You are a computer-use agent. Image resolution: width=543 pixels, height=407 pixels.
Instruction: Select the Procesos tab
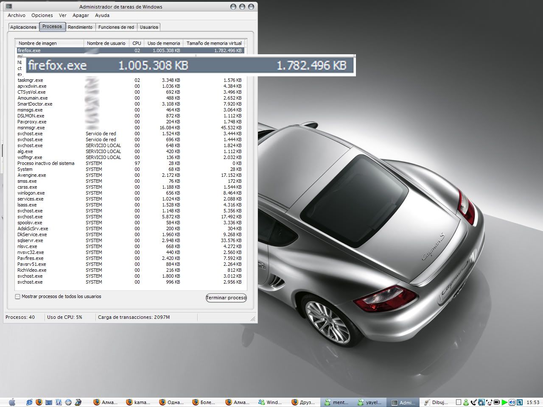coord(52,26)
